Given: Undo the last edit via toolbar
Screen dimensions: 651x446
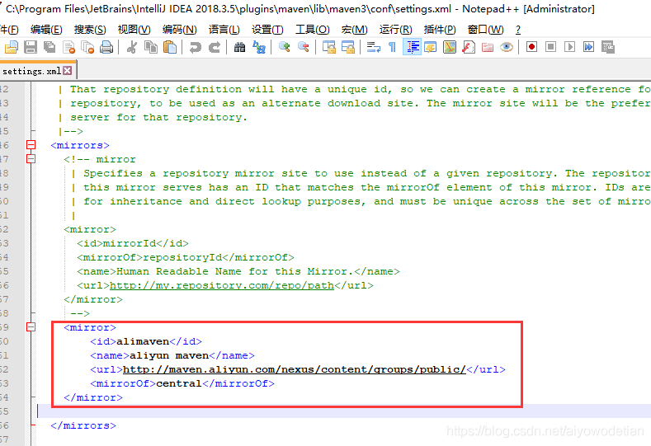Looking at the screenshot, I should coord(195,47).
